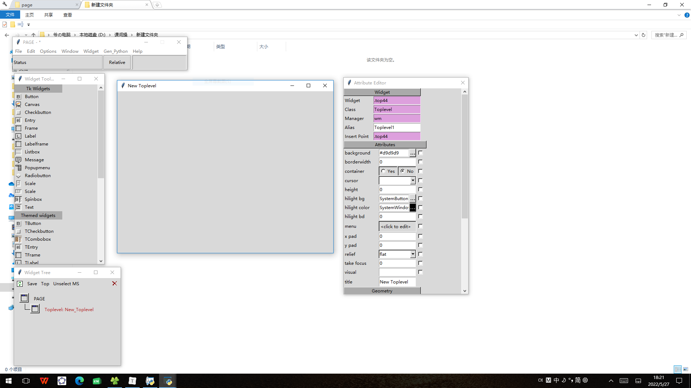Tick the checkbox beside background attribute
Screen dimensions: 691x388
[420, 153]
